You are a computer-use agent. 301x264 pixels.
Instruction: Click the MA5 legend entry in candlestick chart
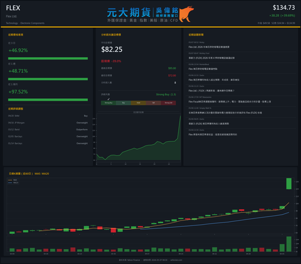click(x=13, y=180)
